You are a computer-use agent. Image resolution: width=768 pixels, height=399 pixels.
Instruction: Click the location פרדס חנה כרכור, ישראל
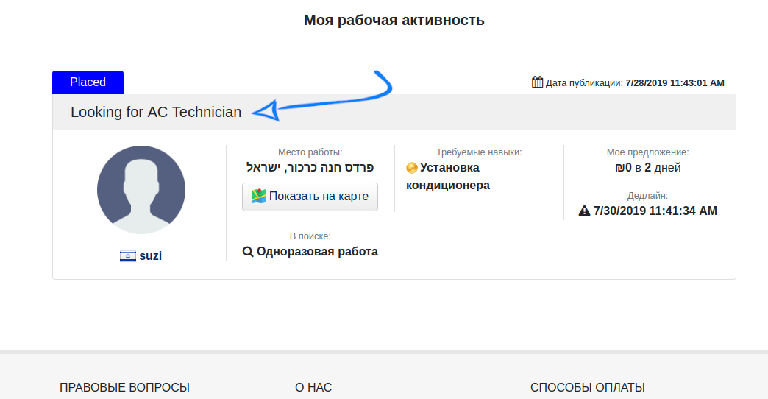click(x=310, y=168)
